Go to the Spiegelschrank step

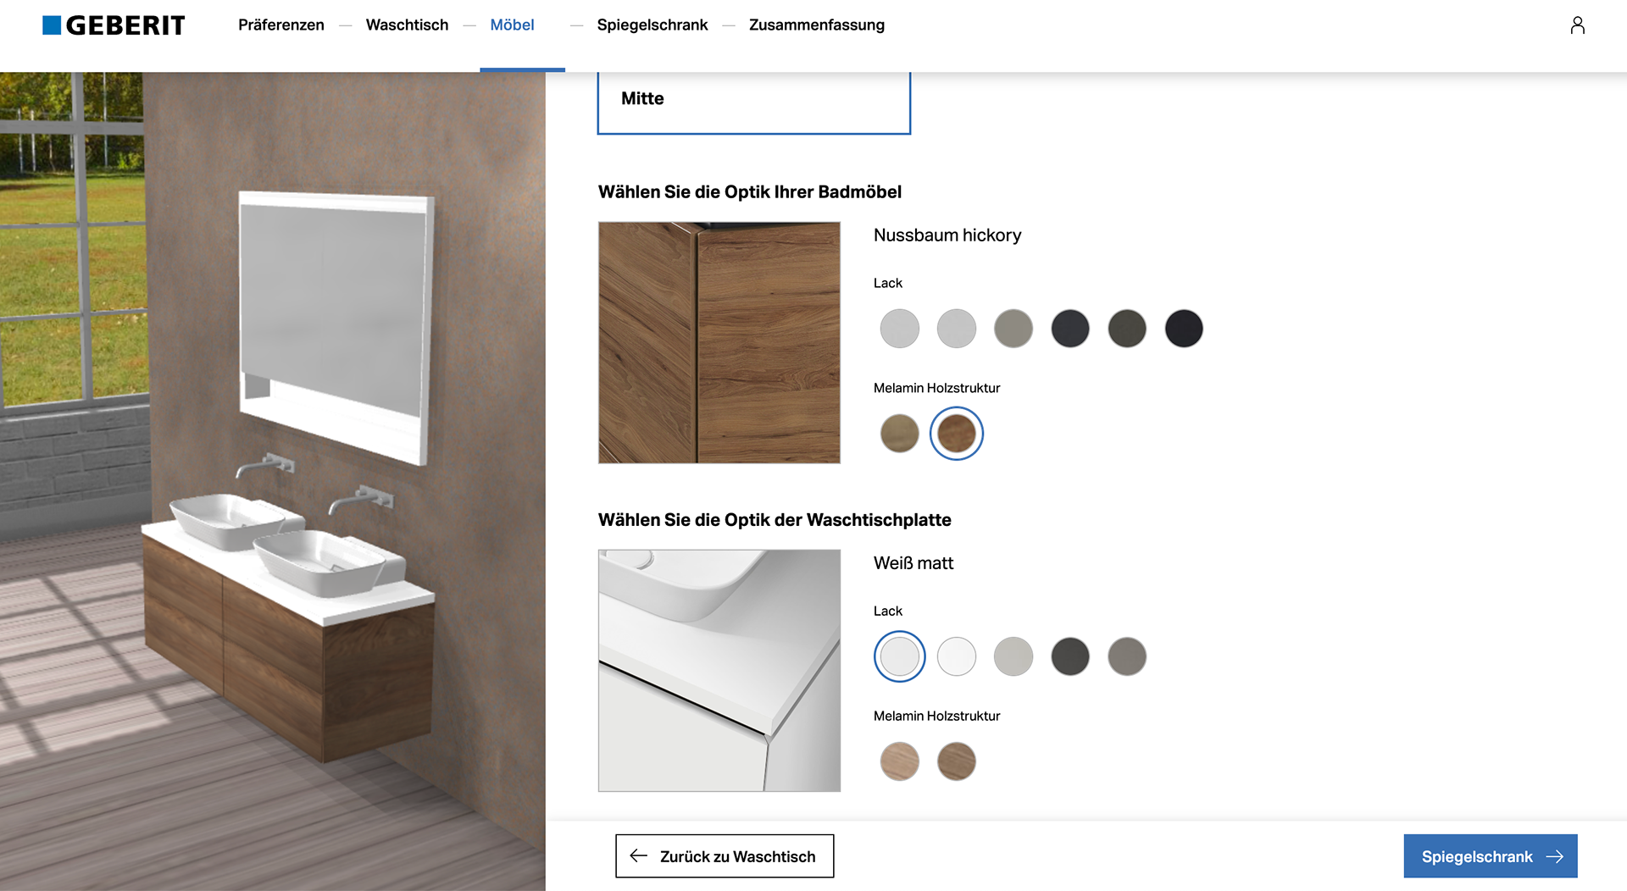click(x=652, y=25)
